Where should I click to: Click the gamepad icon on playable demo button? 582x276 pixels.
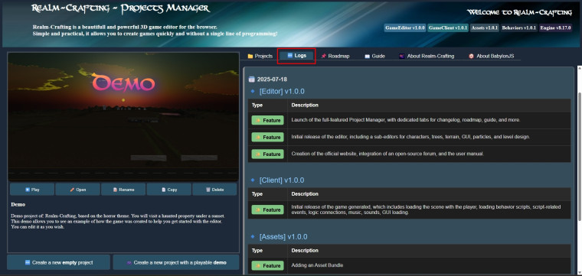129,263
